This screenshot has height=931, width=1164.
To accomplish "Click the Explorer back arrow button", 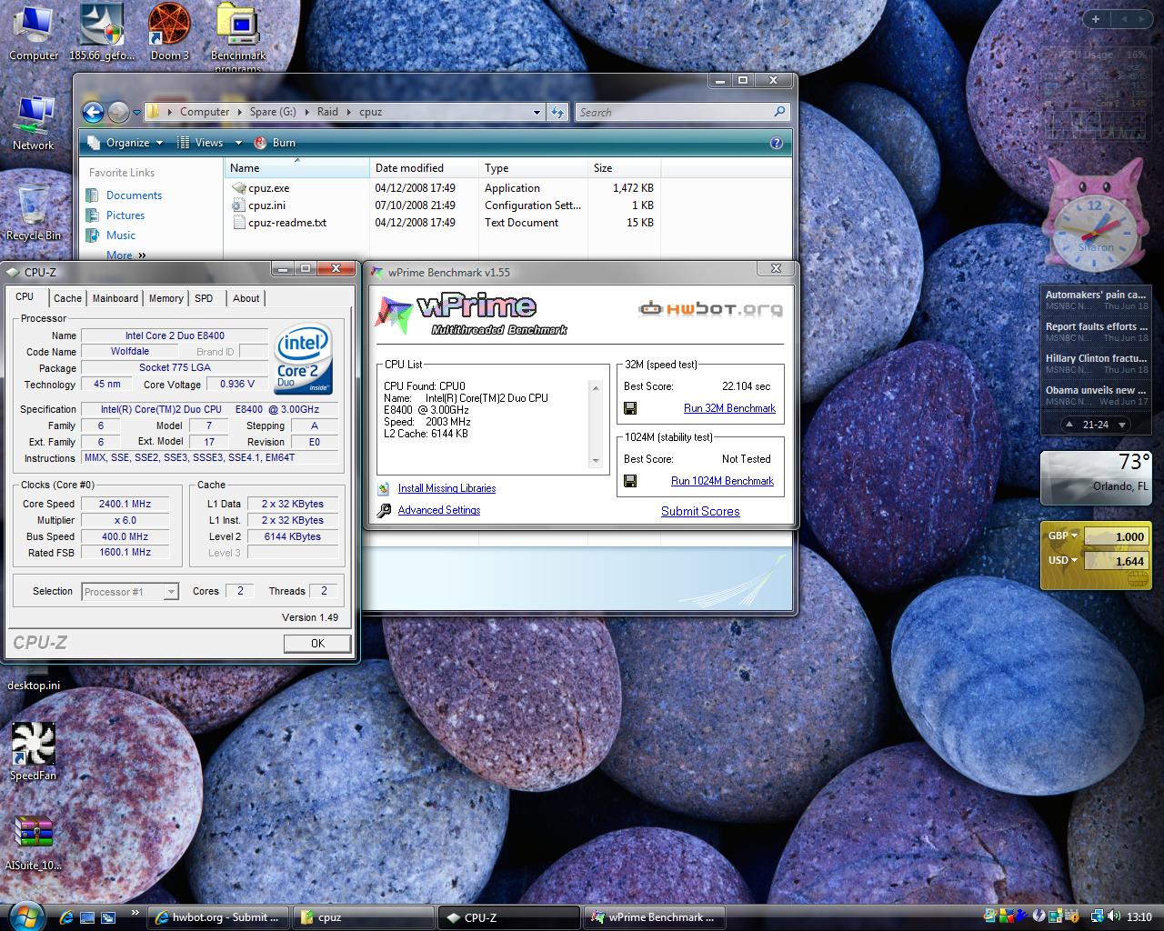I will (93, 112).
